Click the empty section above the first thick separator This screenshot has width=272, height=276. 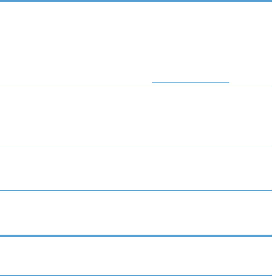point(136,168)
